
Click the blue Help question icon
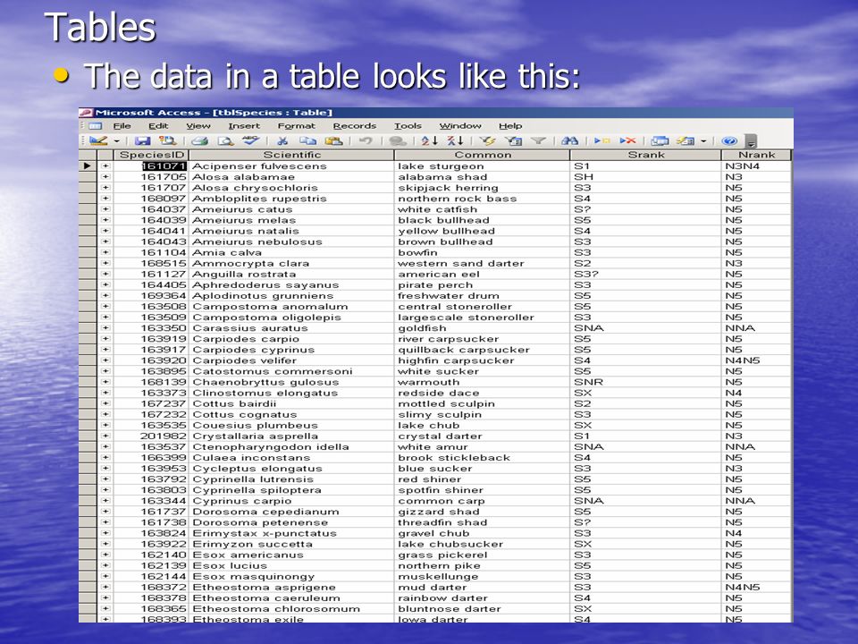coord(729,141)
